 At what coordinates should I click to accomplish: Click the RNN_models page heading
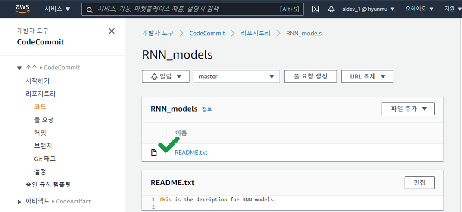[178, 55]
